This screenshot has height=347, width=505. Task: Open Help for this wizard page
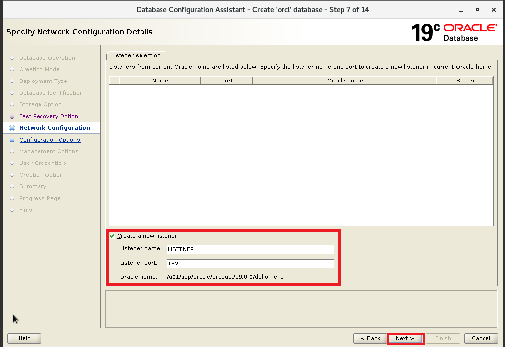[24, 338]
